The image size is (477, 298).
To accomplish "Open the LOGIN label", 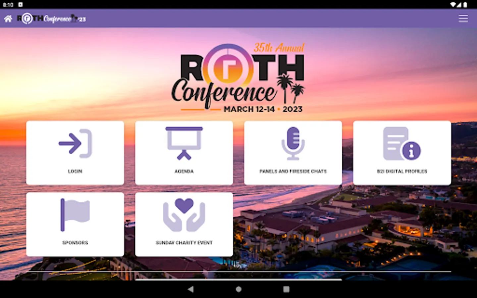I will [75, 171].
